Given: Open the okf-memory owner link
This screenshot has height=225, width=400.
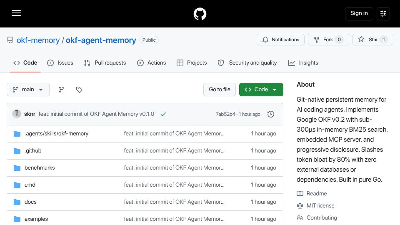Looking at the screenshot, I should pos(38,40).
